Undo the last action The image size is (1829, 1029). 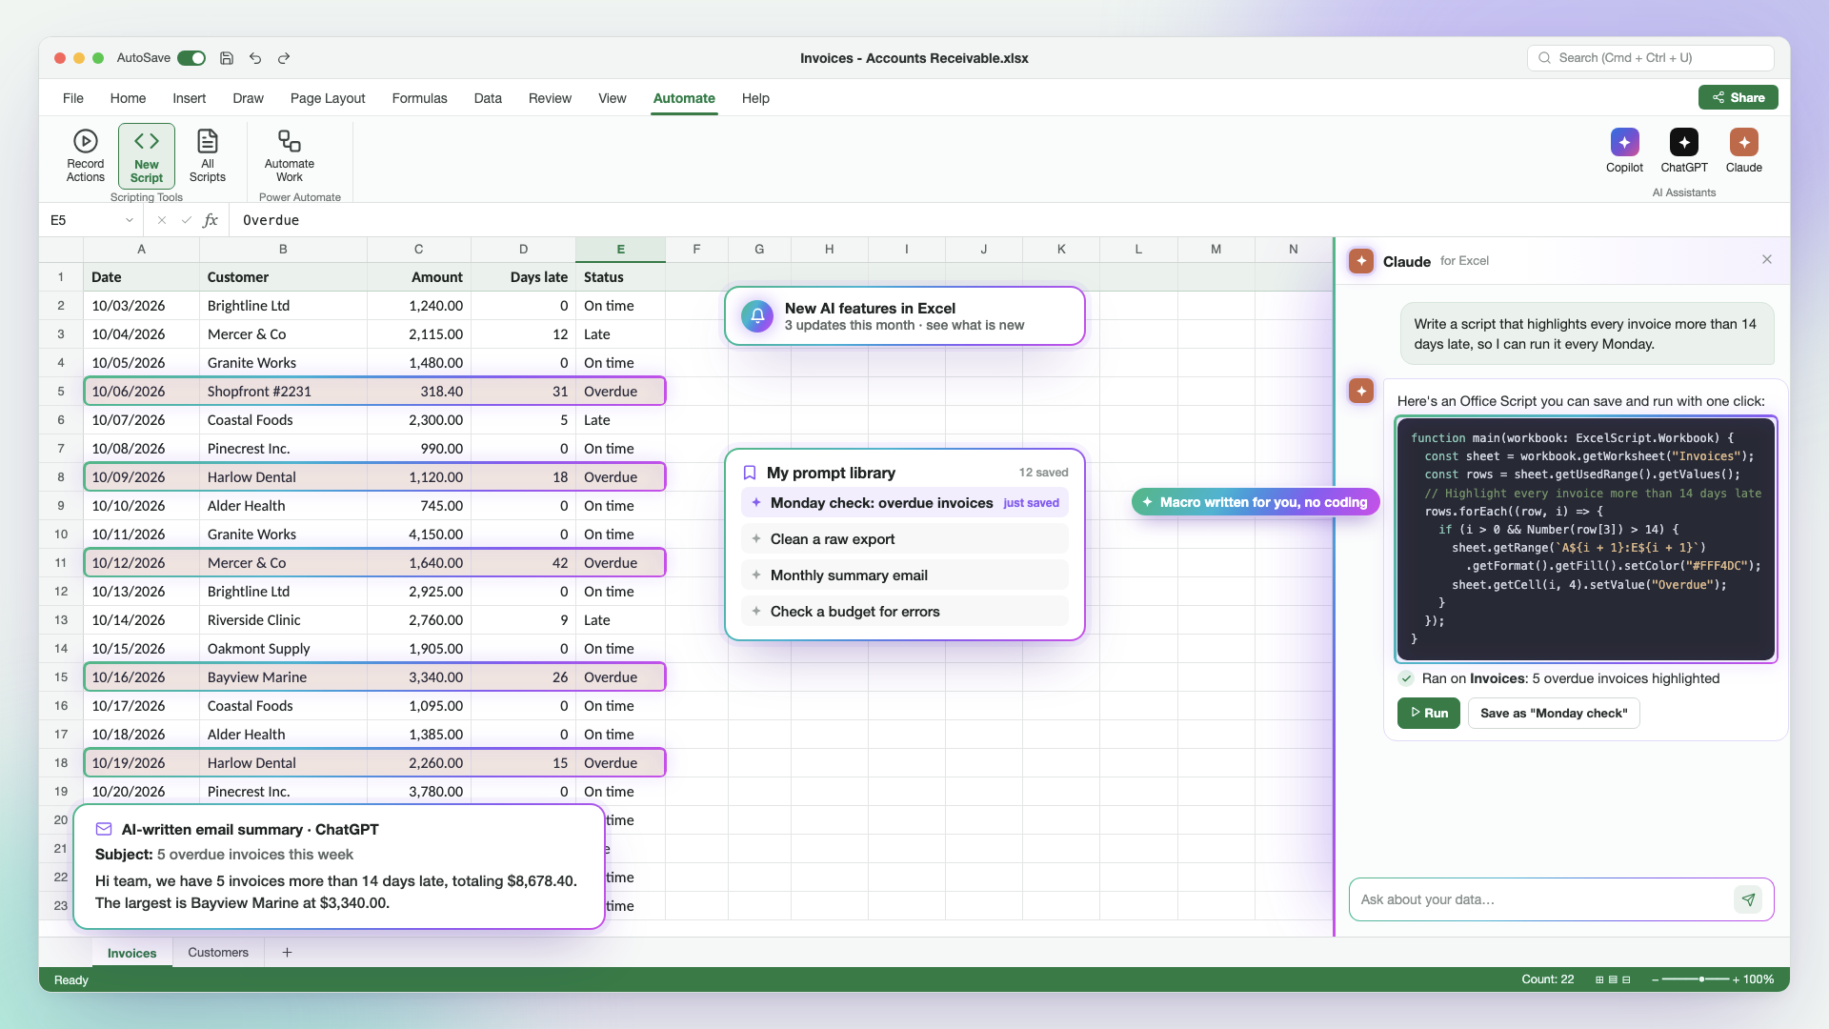[255, 58]
